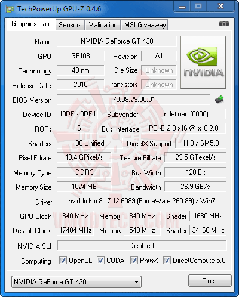Open the Validation tab
The height and width of the screenshot is (297, 239).
(103, 25)
